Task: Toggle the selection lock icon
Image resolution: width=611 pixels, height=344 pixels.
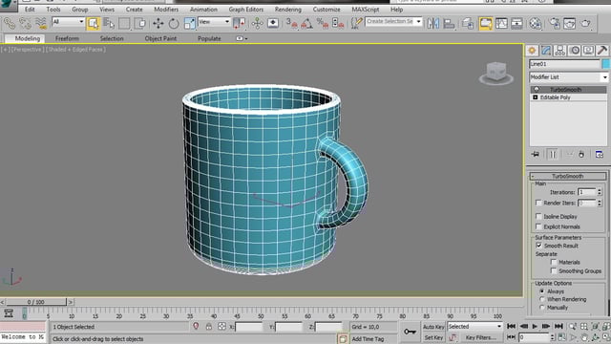Action: 209,327
